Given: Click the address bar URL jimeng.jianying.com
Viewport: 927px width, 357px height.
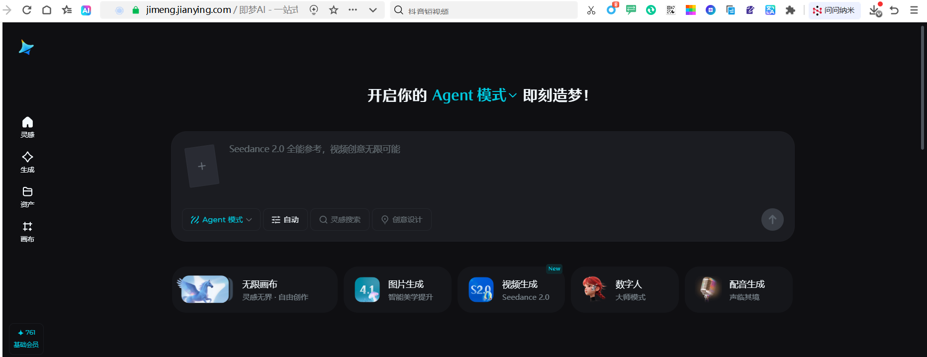Looking at the screenshot, I should click(188, 10).
